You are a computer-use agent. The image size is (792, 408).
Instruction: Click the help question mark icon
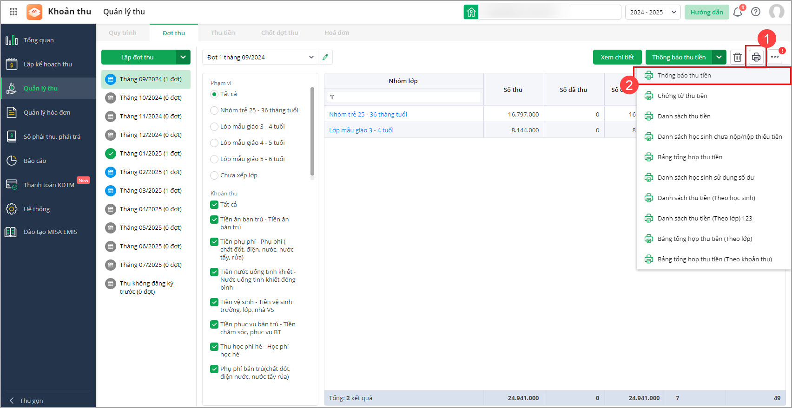point(756,12)
